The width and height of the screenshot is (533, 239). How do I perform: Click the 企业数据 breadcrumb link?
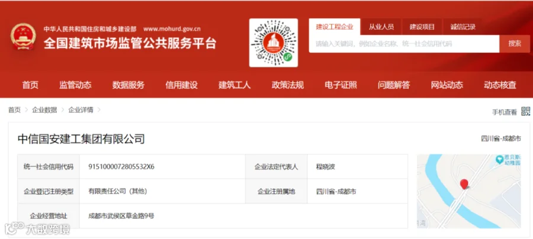44,110
